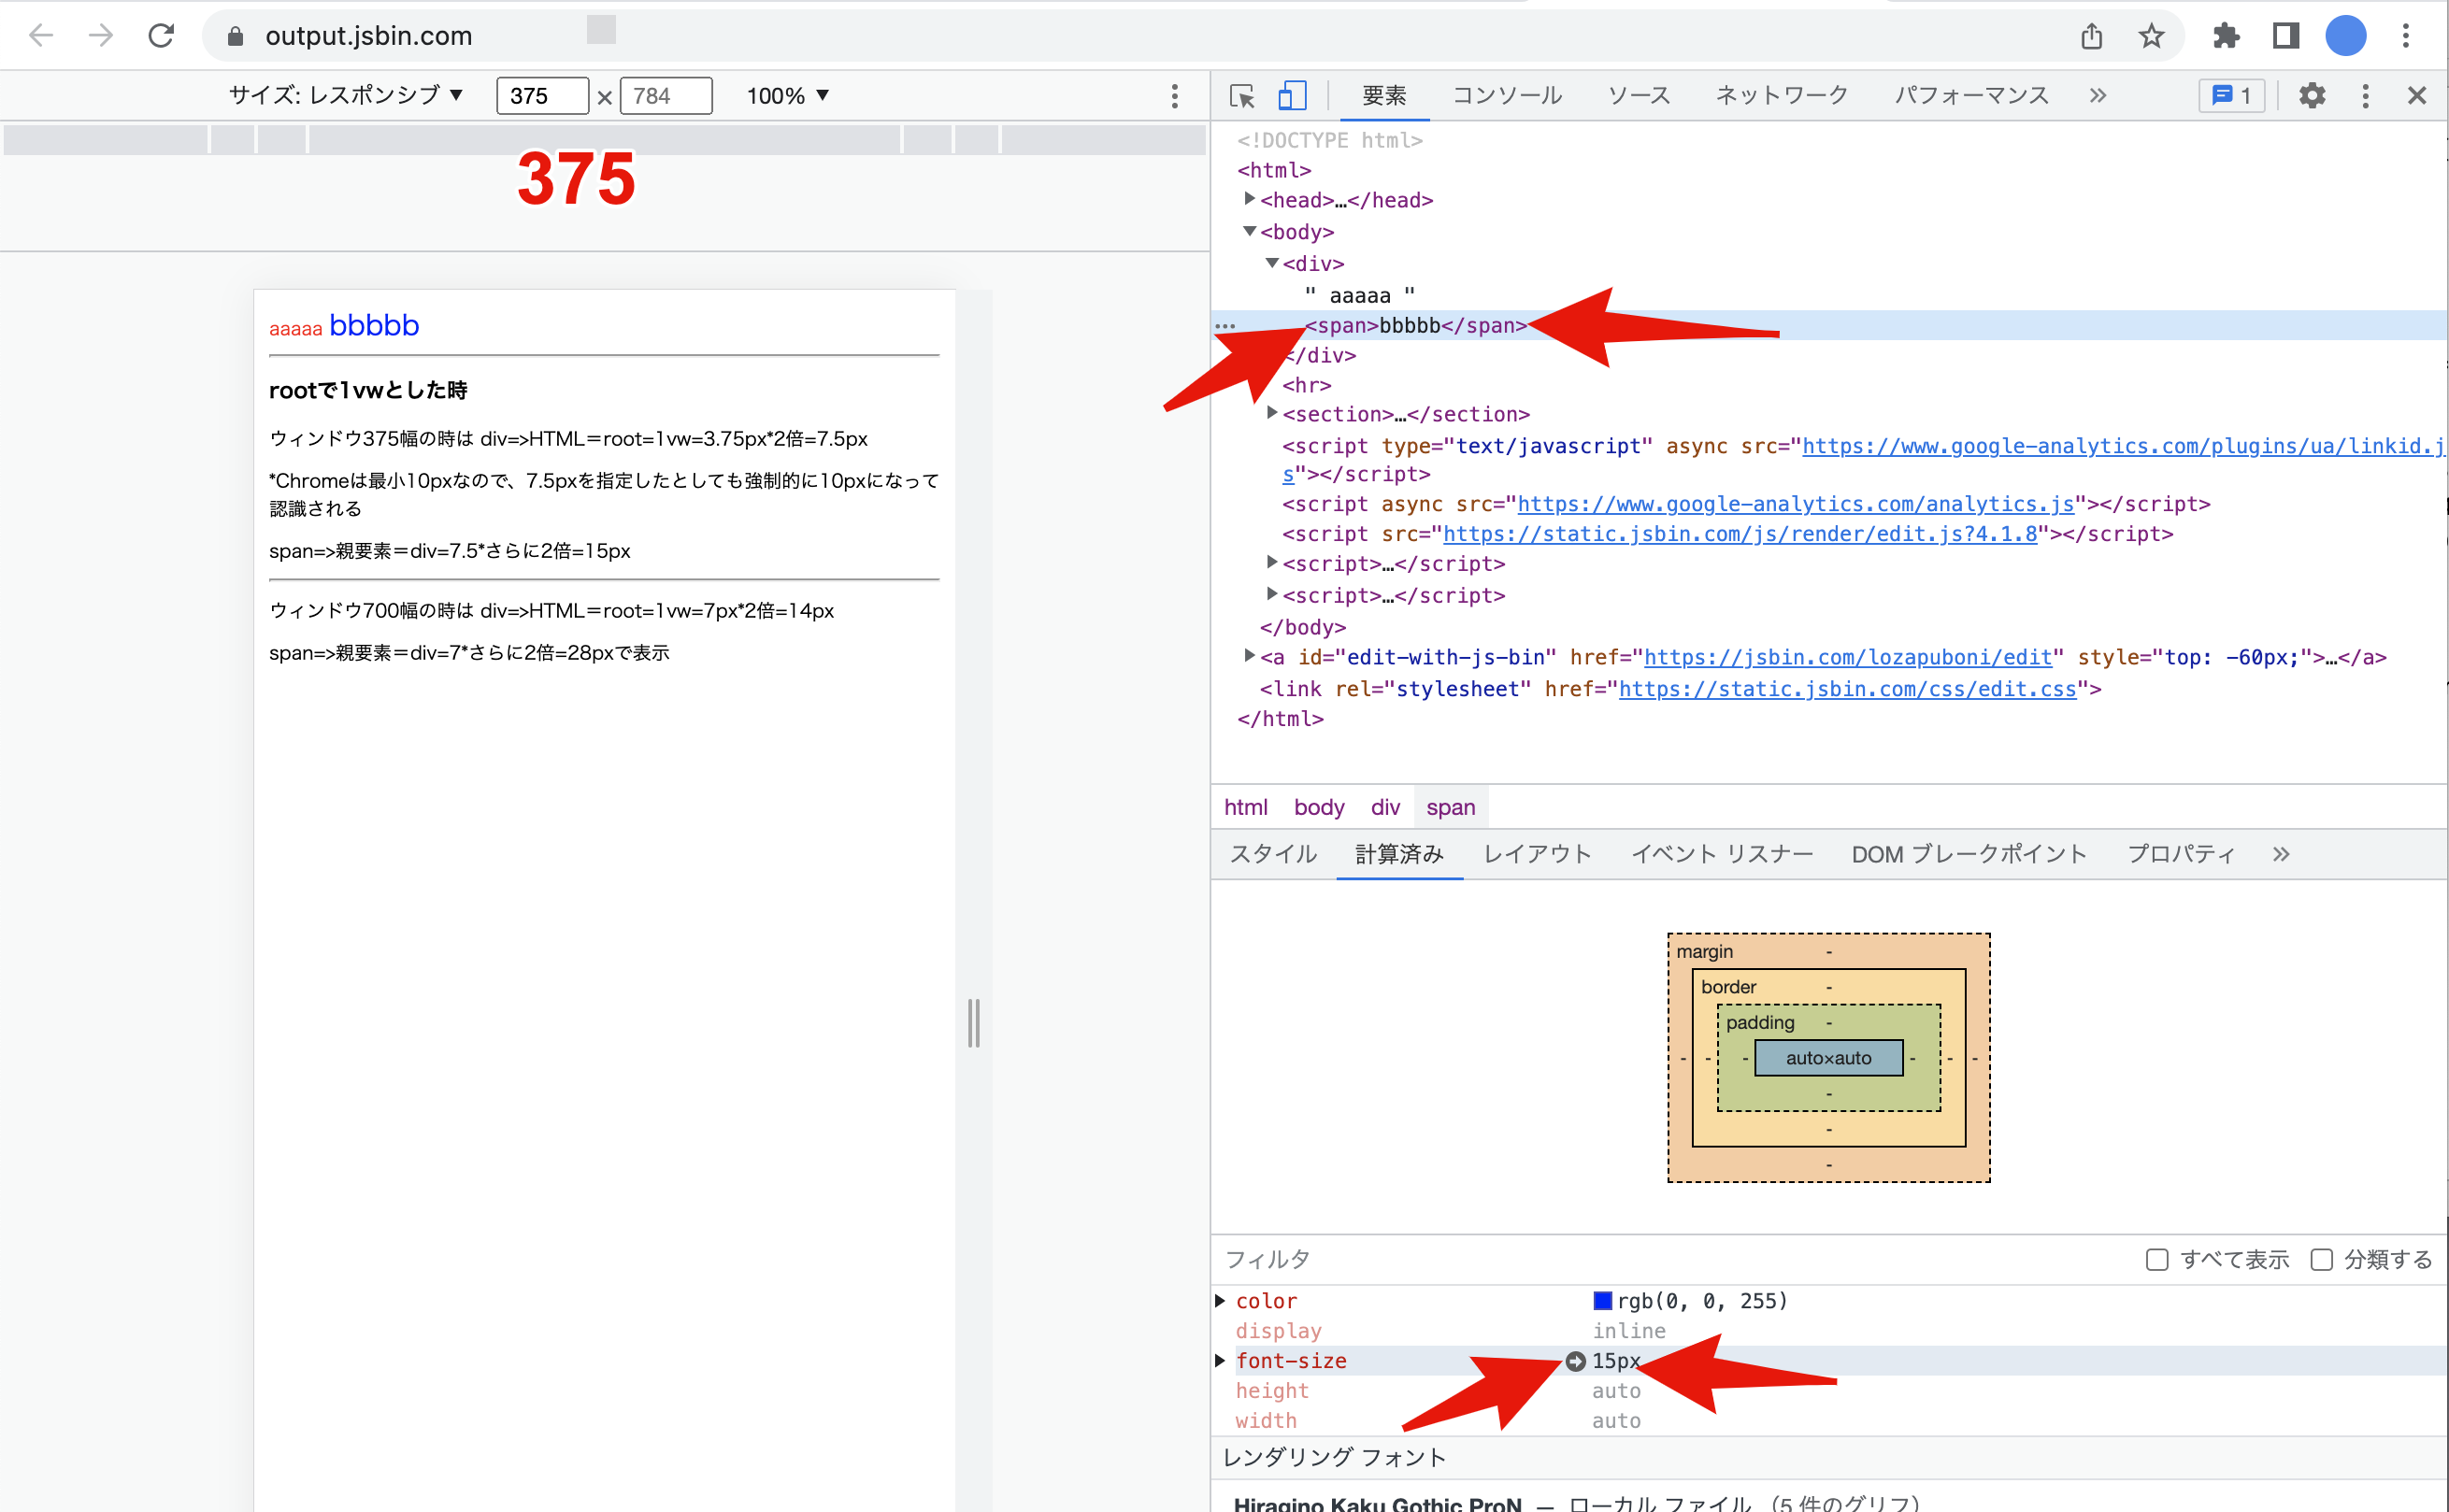Show more sidebar tabs chevron
Viewport: 2449px width, 1512px height.
pos(2280,854)
